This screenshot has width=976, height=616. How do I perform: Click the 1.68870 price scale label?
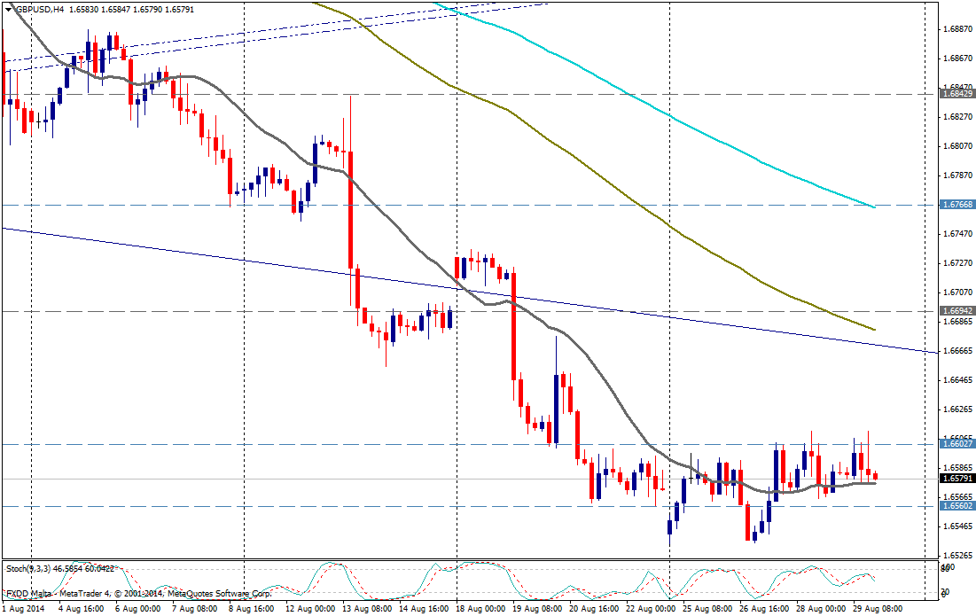click(x=957, y=29)
